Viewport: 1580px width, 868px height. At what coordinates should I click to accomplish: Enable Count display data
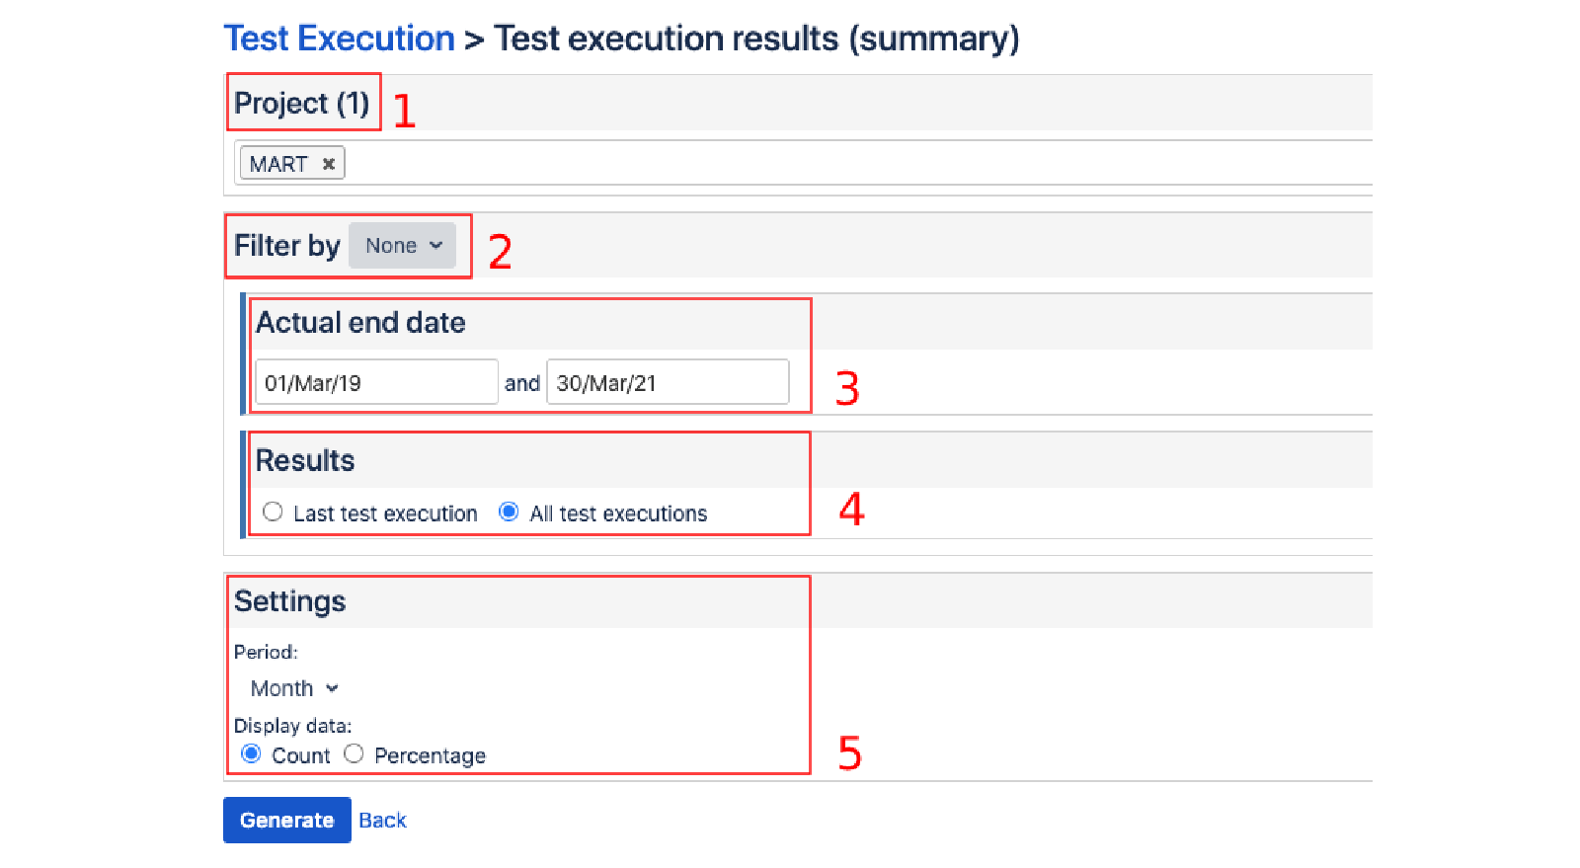pos(251,753)
